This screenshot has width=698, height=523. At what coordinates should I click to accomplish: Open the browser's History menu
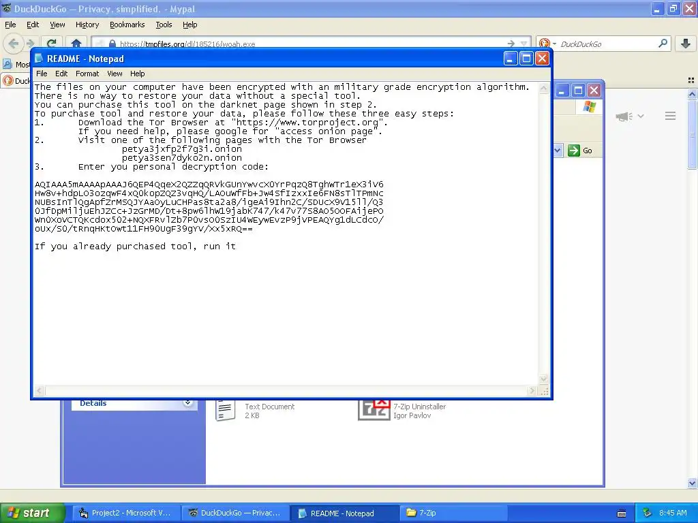[x=87, y=25]
